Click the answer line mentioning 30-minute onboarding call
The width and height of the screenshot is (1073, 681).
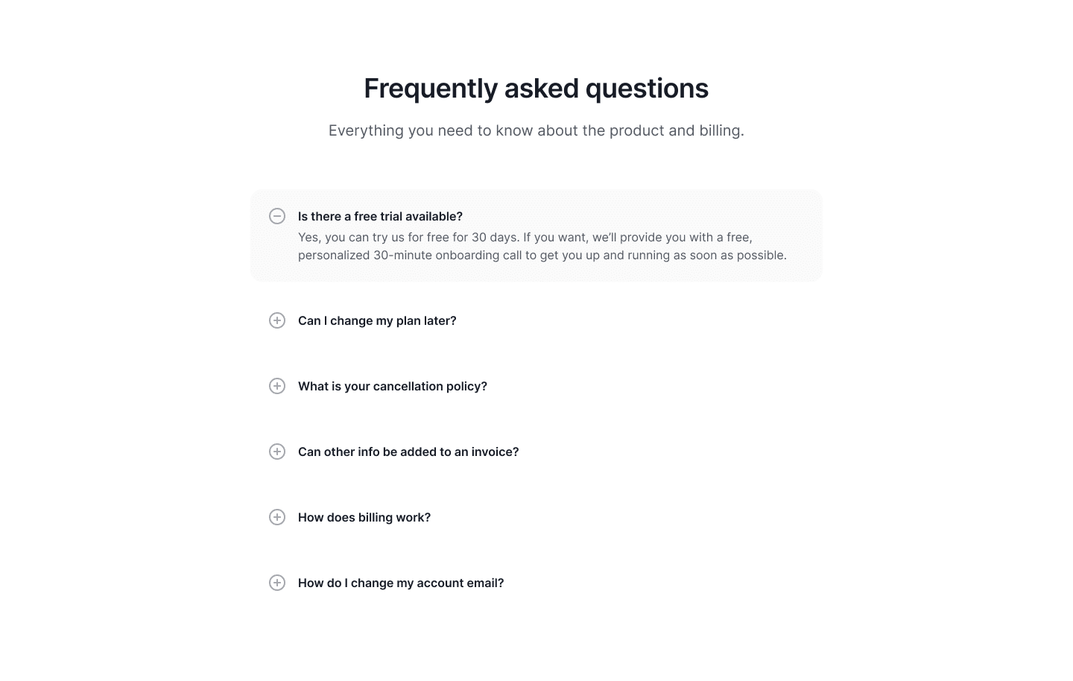tap(542, 255)
